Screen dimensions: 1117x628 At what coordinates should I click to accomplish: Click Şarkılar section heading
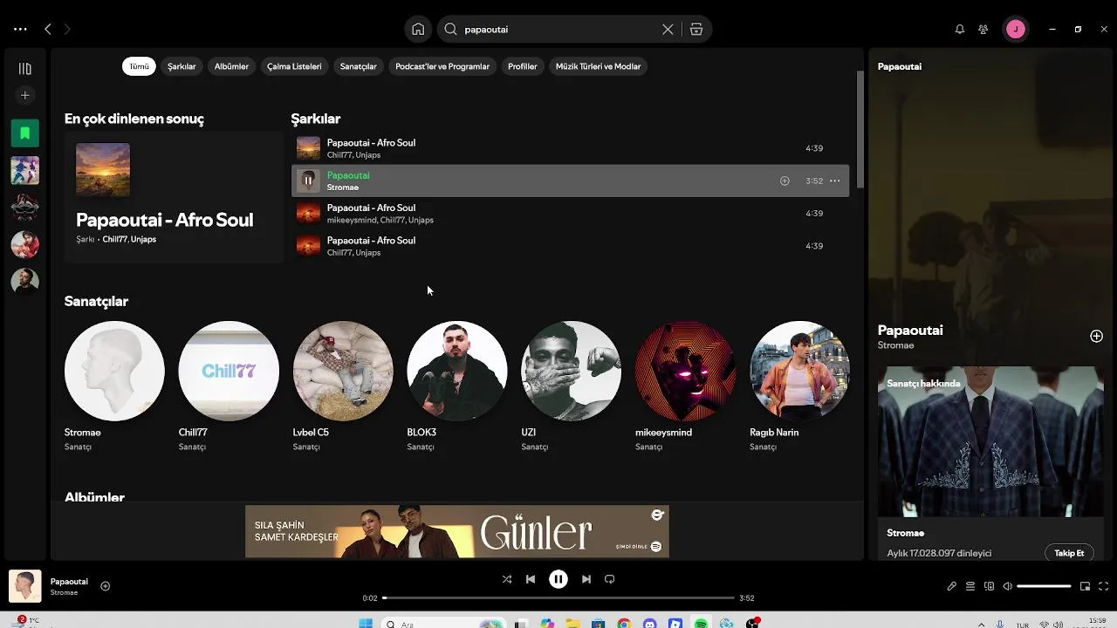point(316,119)
